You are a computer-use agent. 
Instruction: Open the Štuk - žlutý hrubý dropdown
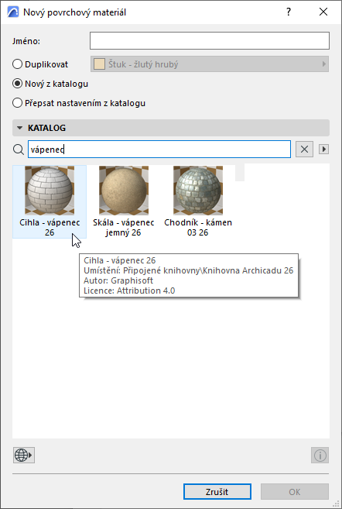pos(210,64)
